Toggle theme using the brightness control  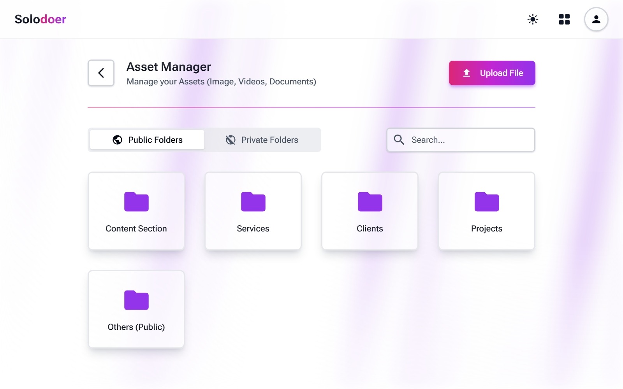click(x=532, y=19)
